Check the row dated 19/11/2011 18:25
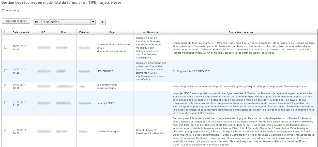The height and width of the screenshot is (147, 318). tap(6, 47)
